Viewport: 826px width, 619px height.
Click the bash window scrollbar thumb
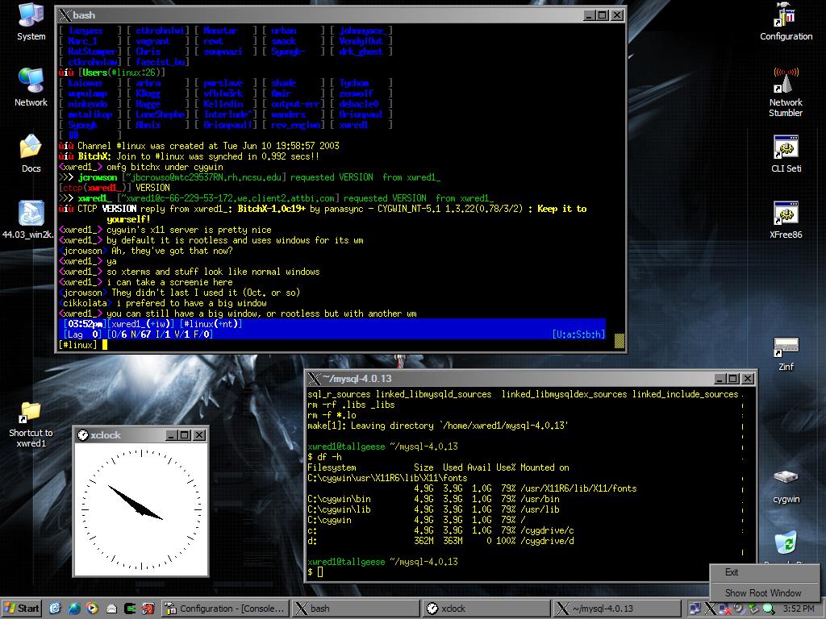619,341
